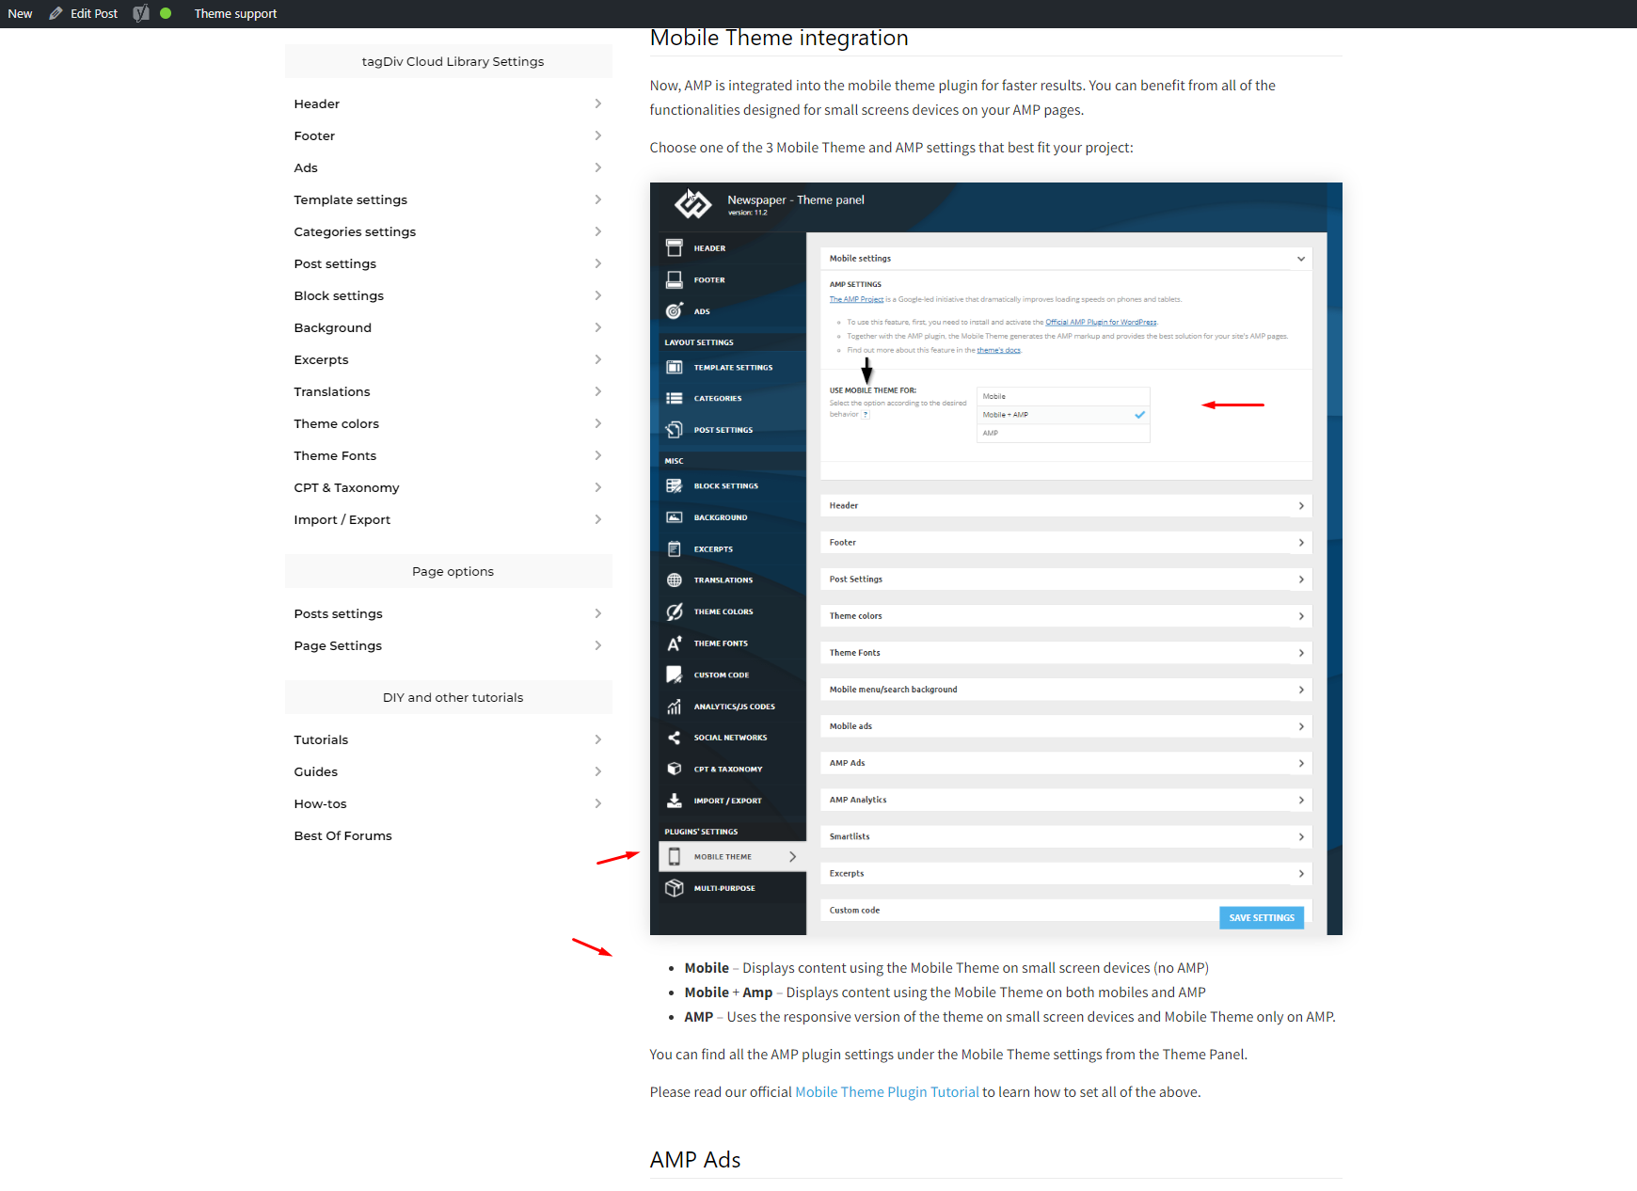Click EXCERPTS icon in panel screenshot
This screenshot has width=1637, height=1191.
click(675, 548)
